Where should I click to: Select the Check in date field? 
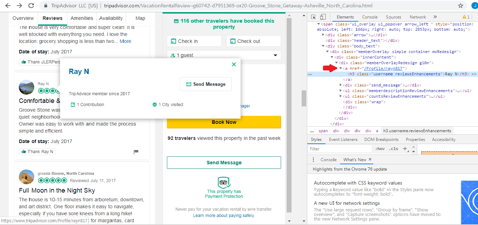pyautogui.click(x=194, y=41)
